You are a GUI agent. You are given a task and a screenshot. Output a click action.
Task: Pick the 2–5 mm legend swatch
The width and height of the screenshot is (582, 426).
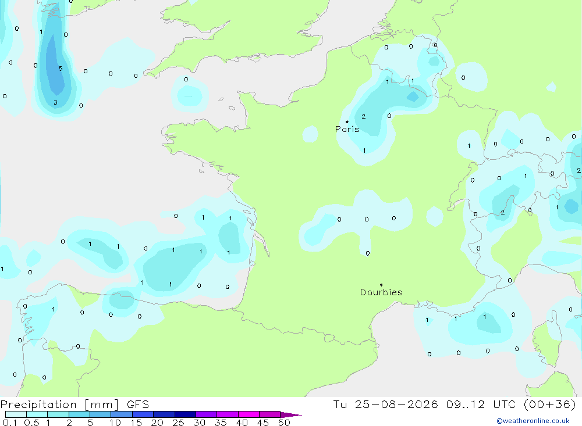point(79,414)
